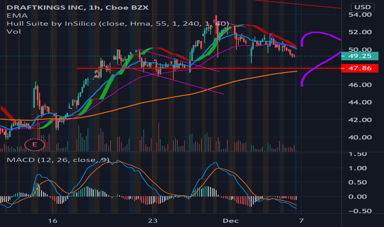This screenshot has height=227, width=384.
Task: Click the 42.00 price axis value
Action: tap(360, 120)
